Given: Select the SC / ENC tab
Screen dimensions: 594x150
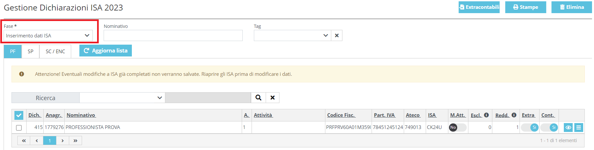Looking at the screenshot, I should 55,52.
